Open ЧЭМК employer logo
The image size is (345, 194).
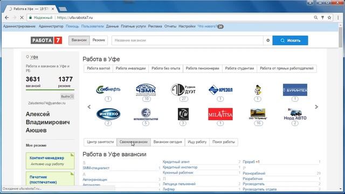point(146,90)
